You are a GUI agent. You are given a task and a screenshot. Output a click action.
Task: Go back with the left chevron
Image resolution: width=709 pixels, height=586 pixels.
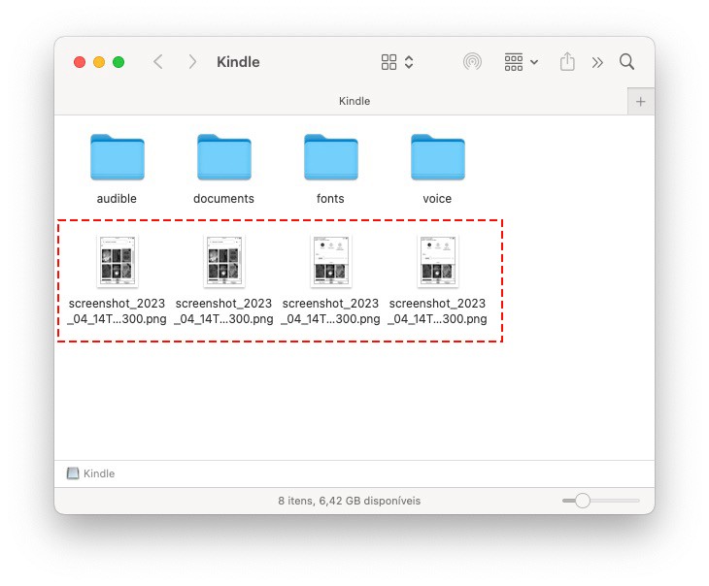tap(157, 62)
